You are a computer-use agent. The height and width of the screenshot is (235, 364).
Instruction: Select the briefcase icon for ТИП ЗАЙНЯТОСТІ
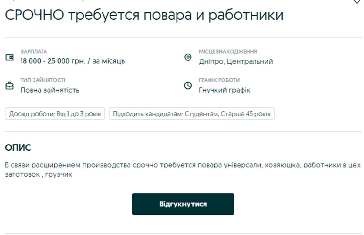(x=10, y=85)
